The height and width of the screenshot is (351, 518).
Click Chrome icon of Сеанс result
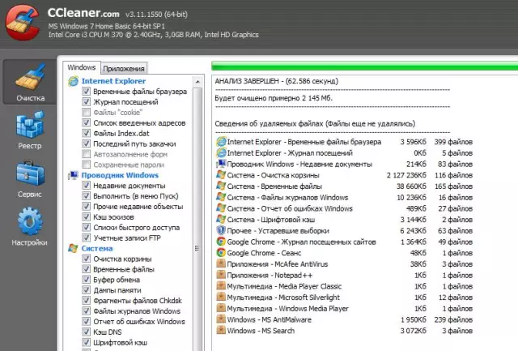click(x=221, y=253)
